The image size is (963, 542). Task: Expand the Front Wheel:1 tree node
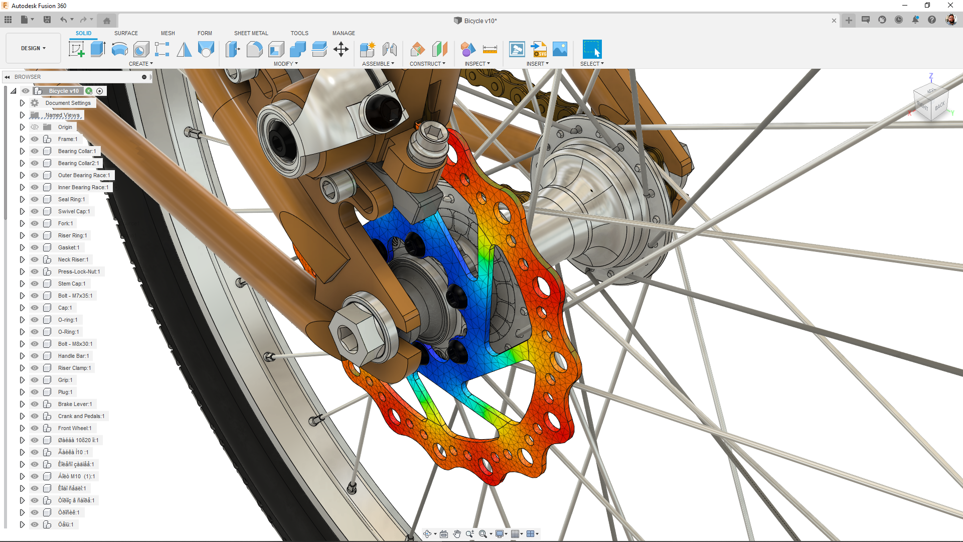click(22, 428)
